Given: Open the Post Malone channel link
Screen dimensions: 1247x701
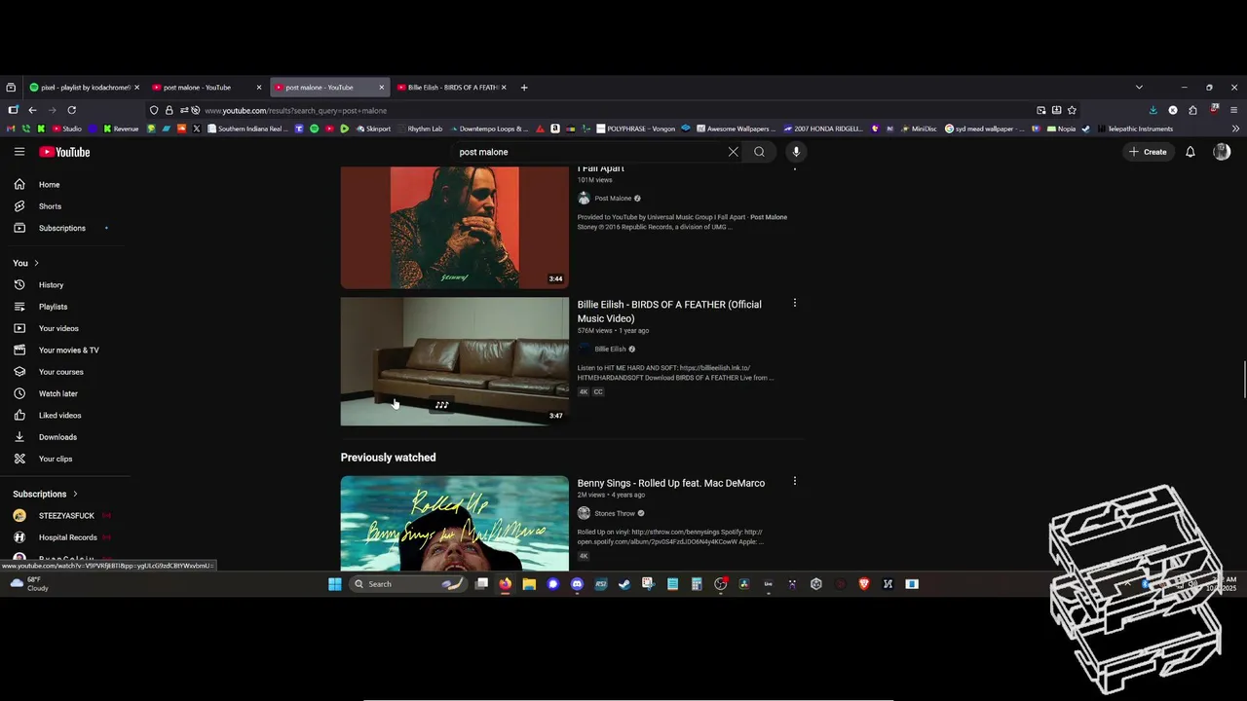Looking at the screenshot, I should tap(613, 199).
